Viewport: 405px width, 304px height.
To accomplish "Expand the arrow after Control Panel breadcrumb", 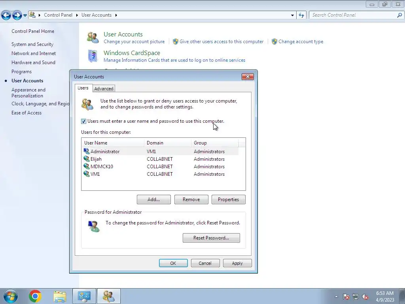I will (x=77, y=15).
